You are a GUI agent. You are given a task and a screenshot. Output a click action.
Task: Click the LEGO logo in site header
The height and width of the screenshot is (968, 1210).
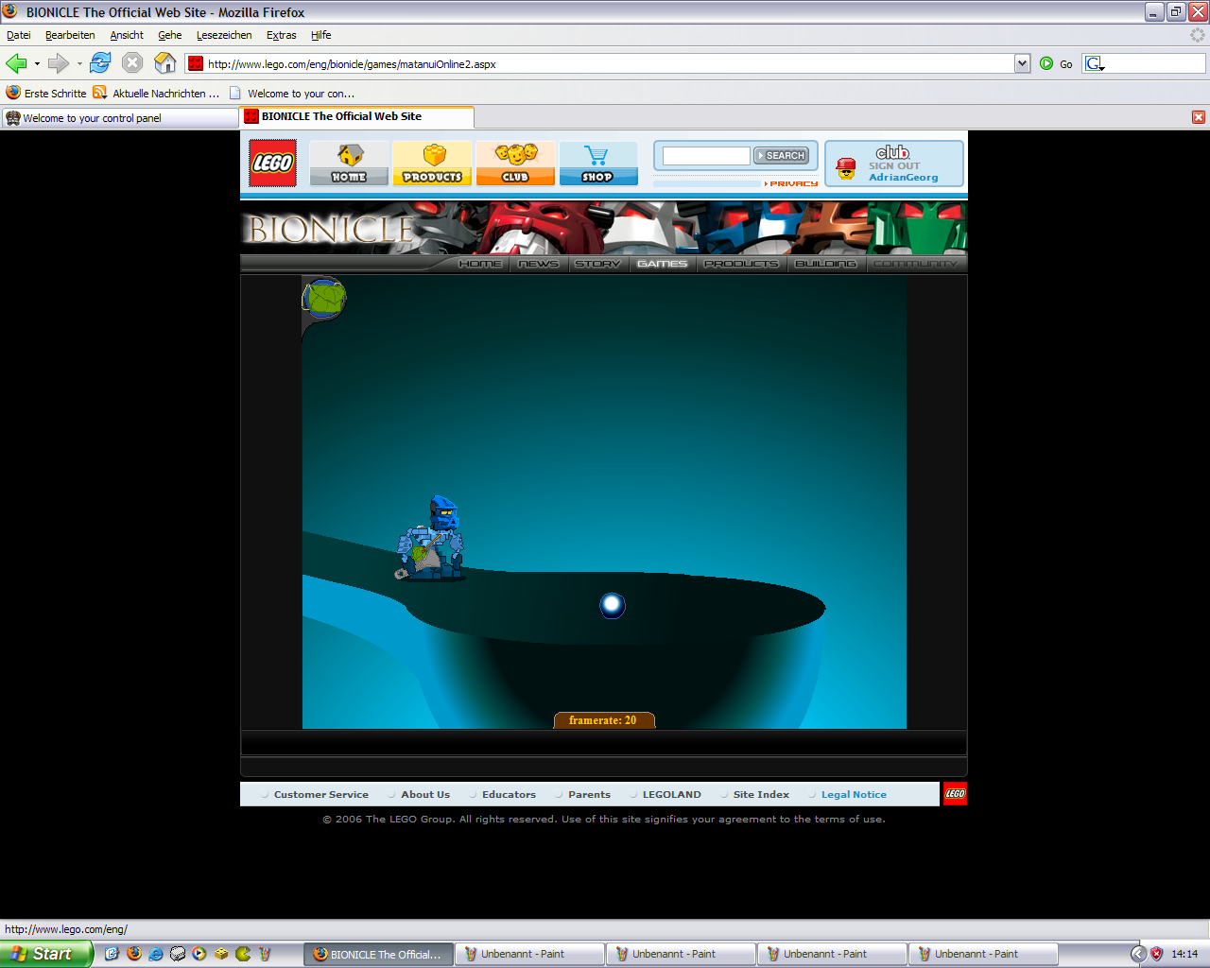point(272,163)
